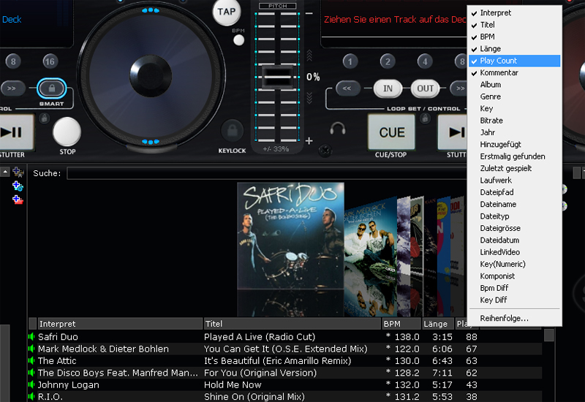
Task: Open the Reihenfolge... menu entry
Action: [x=515, y=318]
